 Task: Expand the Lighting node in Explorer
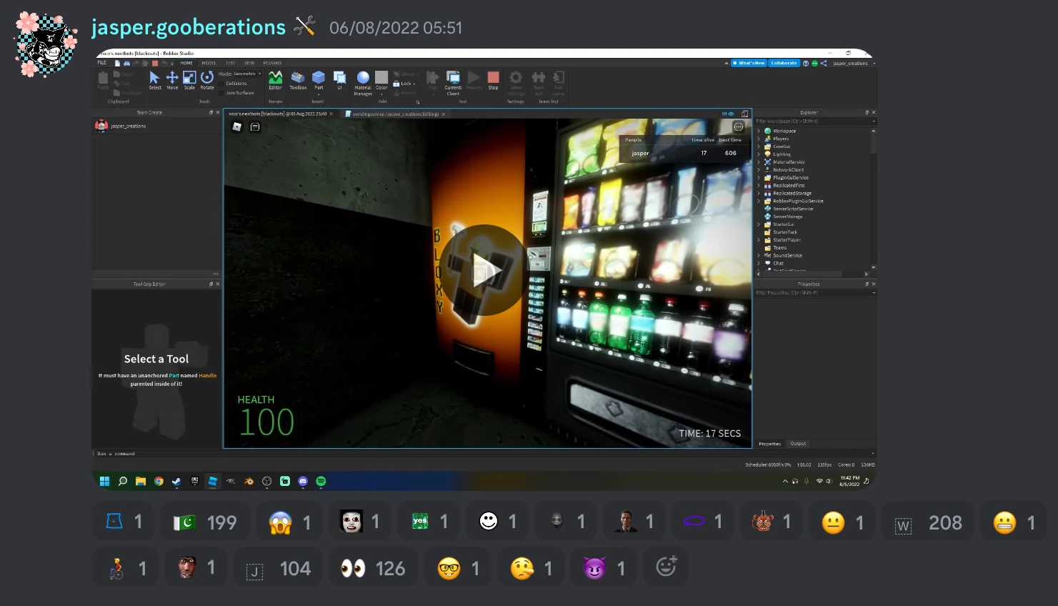pos(759,154)
